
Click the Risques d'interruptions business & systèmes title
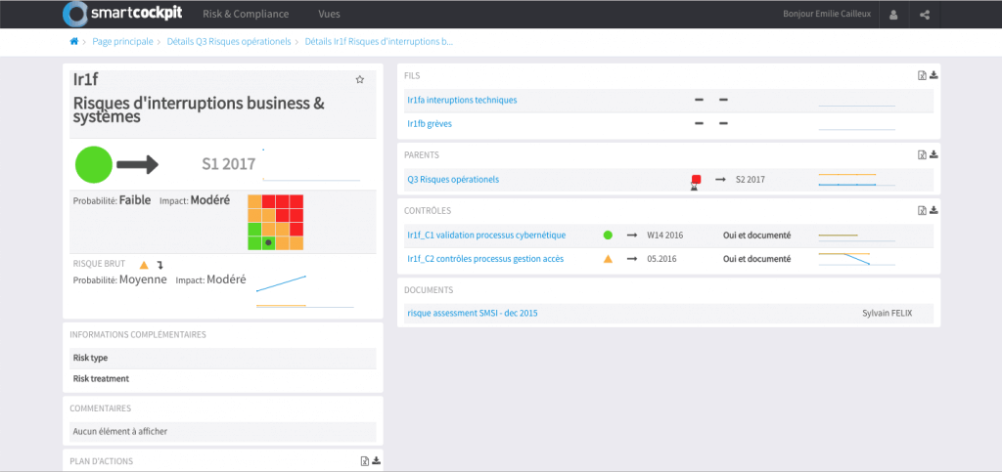[x=199, y=109]
